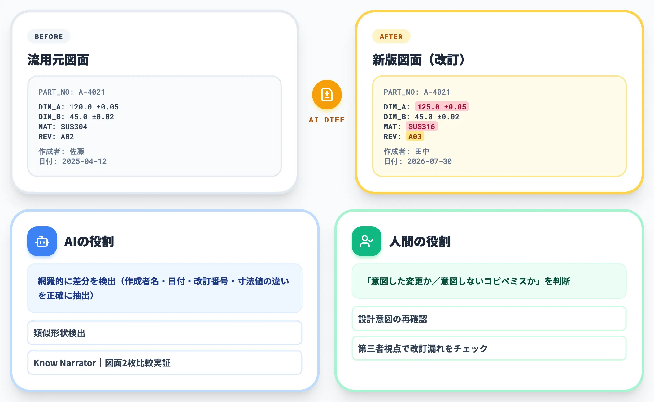Select the 第三者視点で改訂漏れをチェック item
Image resolution: width=654 pixels, height=402 pixels.
point(489,348)
